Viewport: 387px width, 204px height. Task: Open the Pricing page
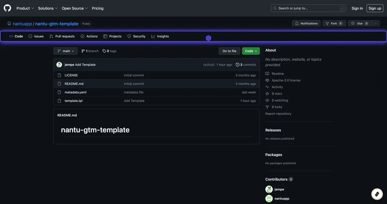(98, 8)
